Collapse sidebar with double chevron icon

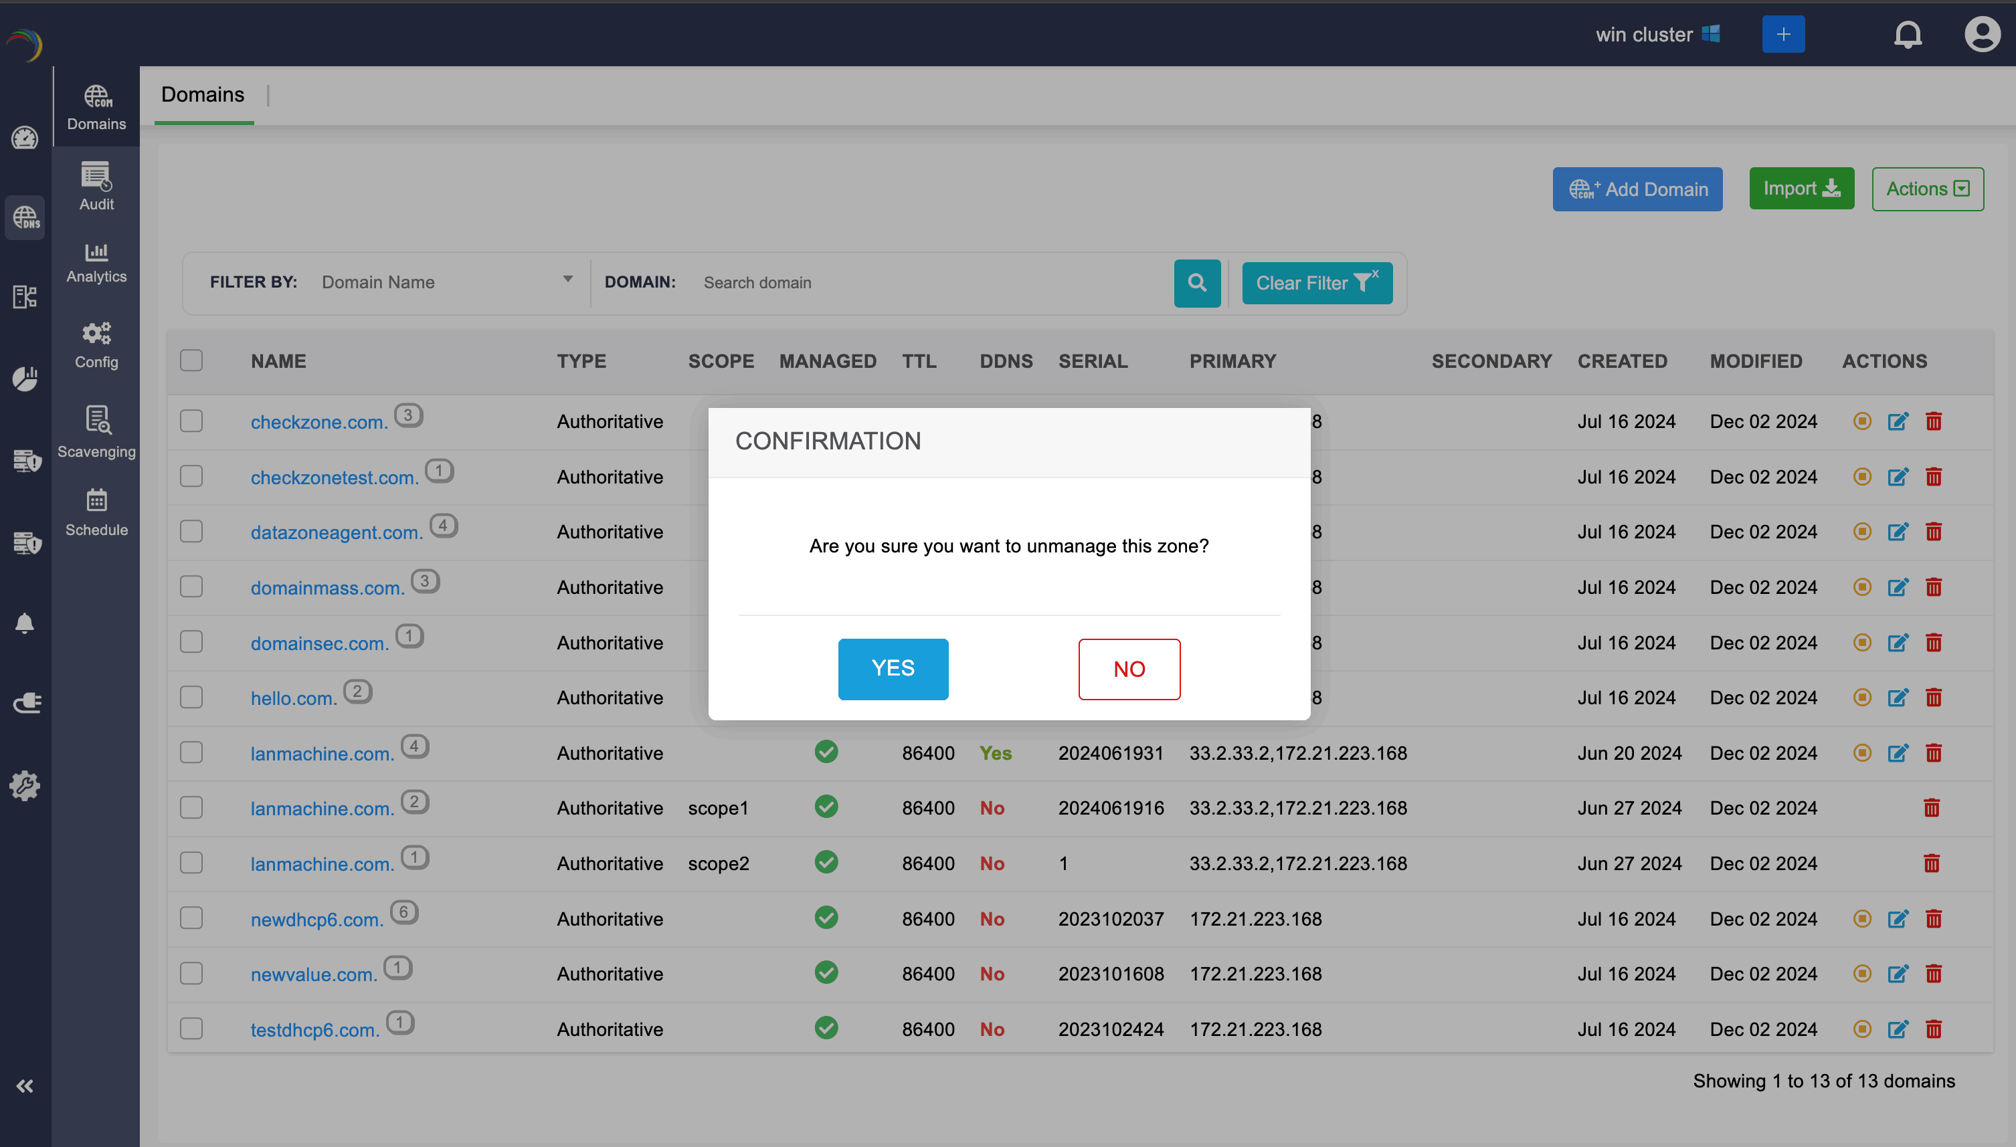[x=25, y=1086]
